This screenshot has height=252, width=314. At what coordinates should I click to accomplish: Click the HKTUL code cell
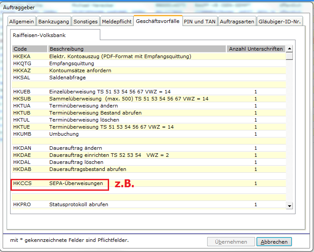coord(21,120)
